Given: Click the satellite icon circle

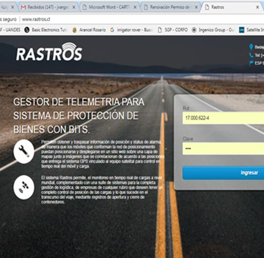Looking at the screenshot, I should [x=24, y=187].
